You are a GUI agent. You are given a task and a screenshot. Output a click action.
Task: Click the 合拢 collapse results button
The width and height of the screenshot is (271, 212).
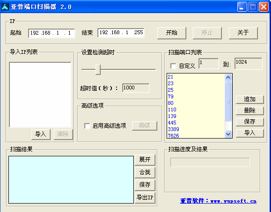point(145,172)
